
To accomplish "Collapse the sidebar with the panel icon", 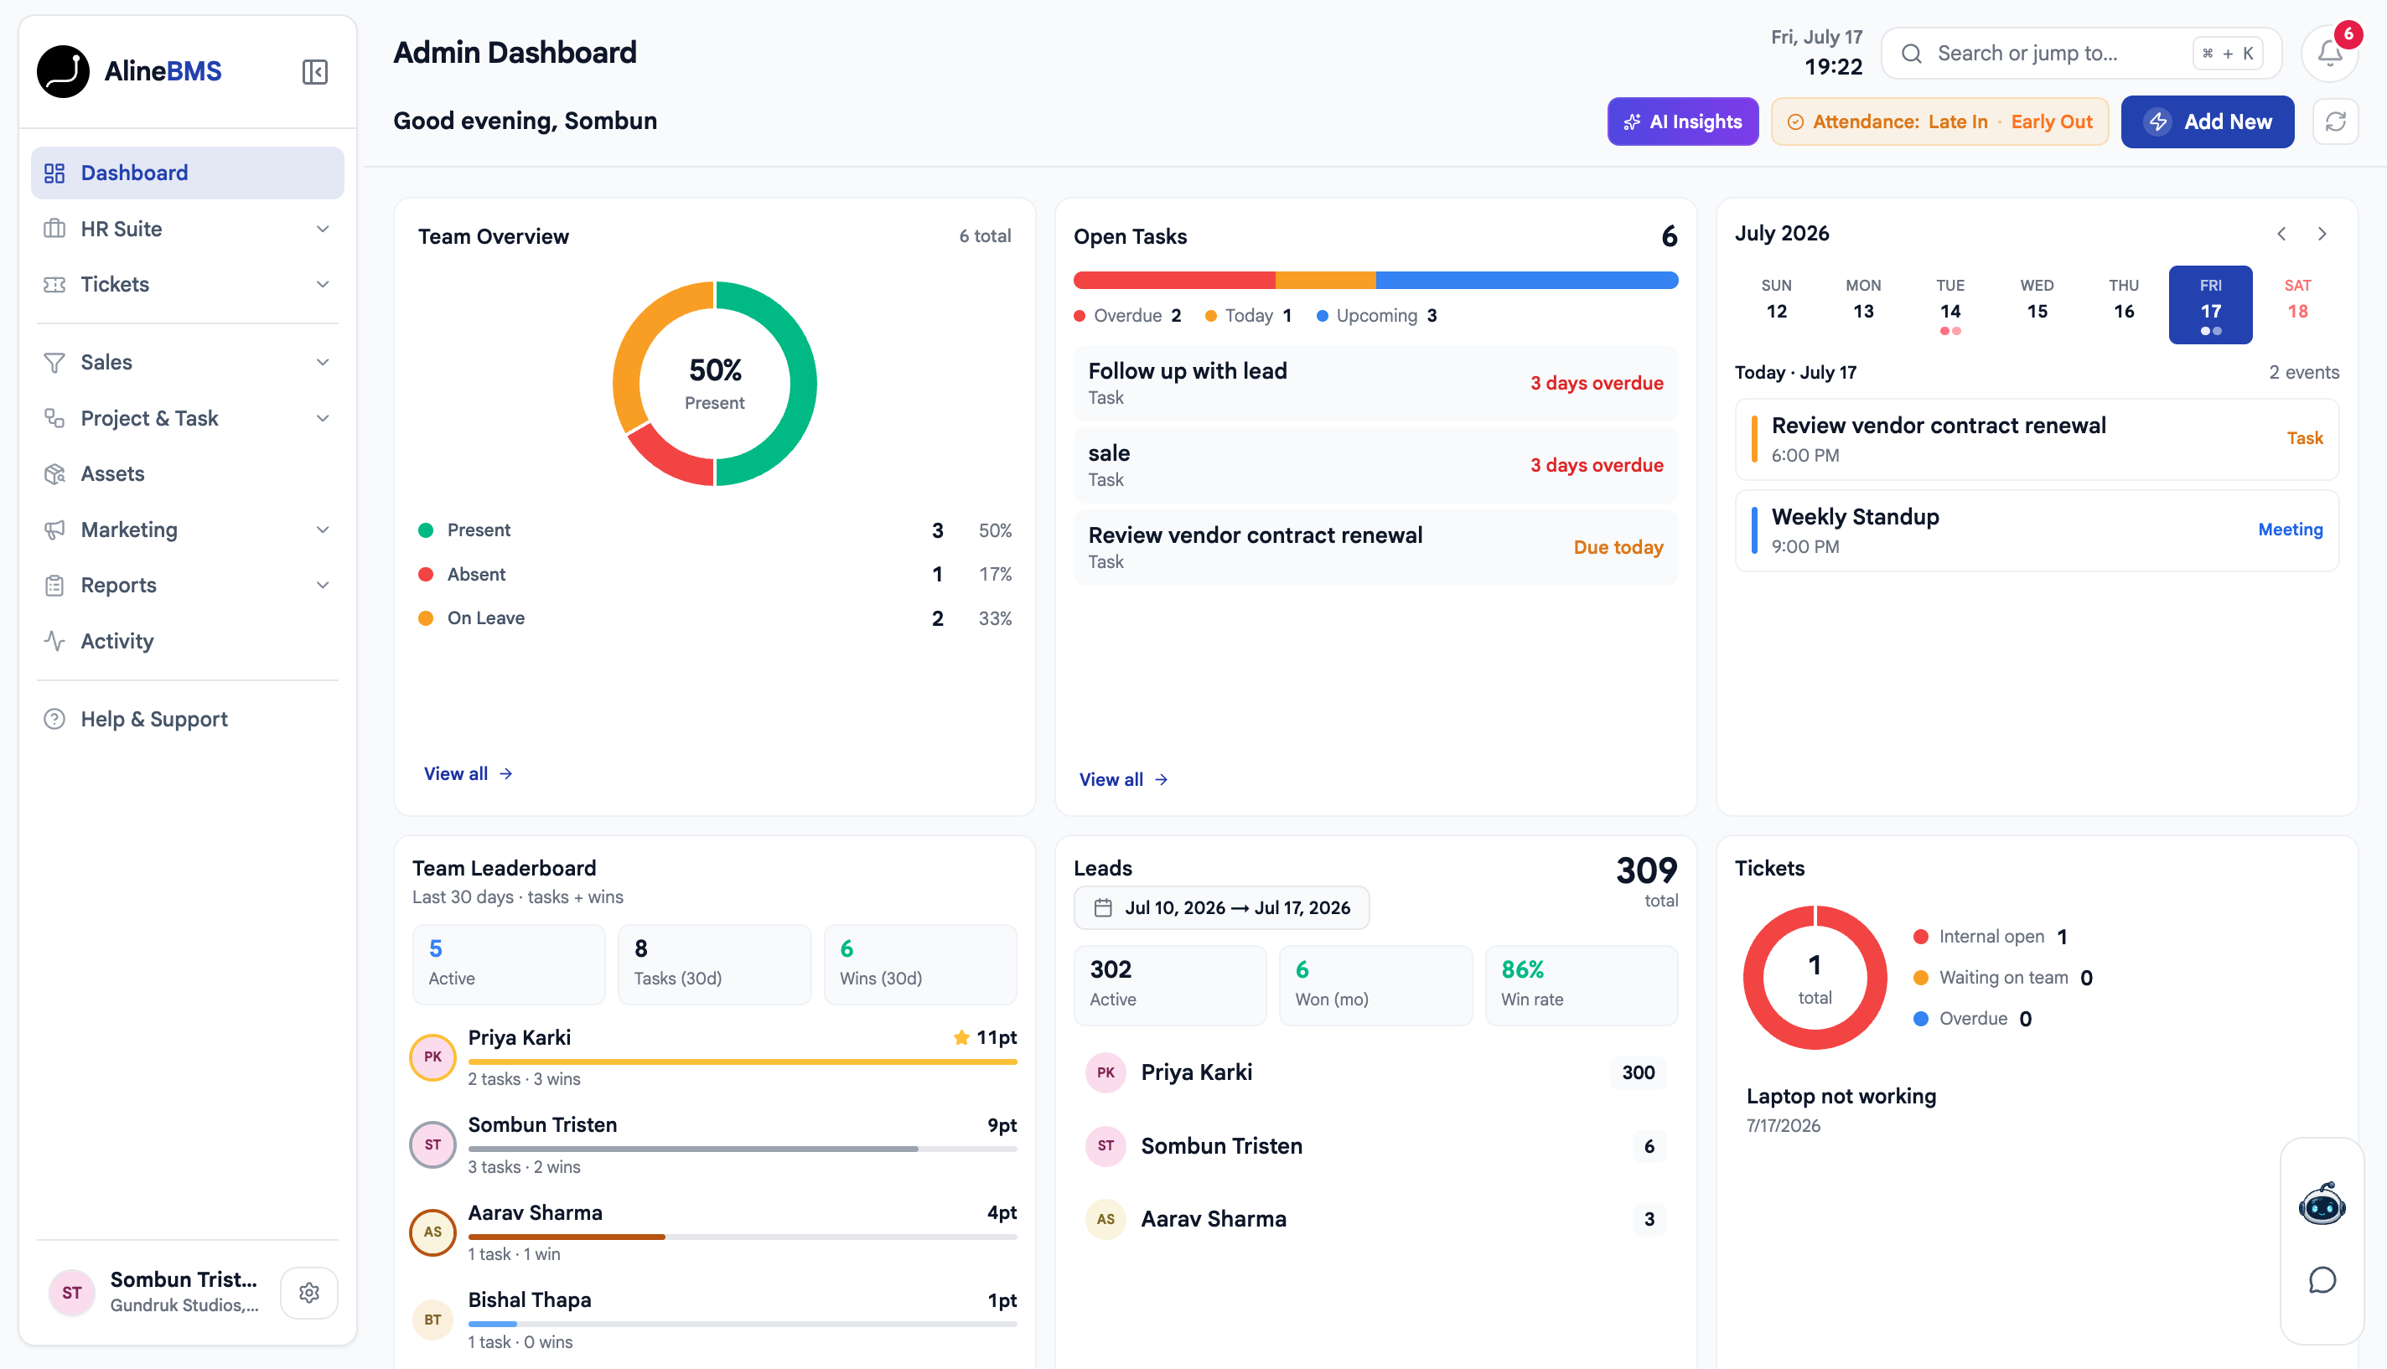I will 315,71.
